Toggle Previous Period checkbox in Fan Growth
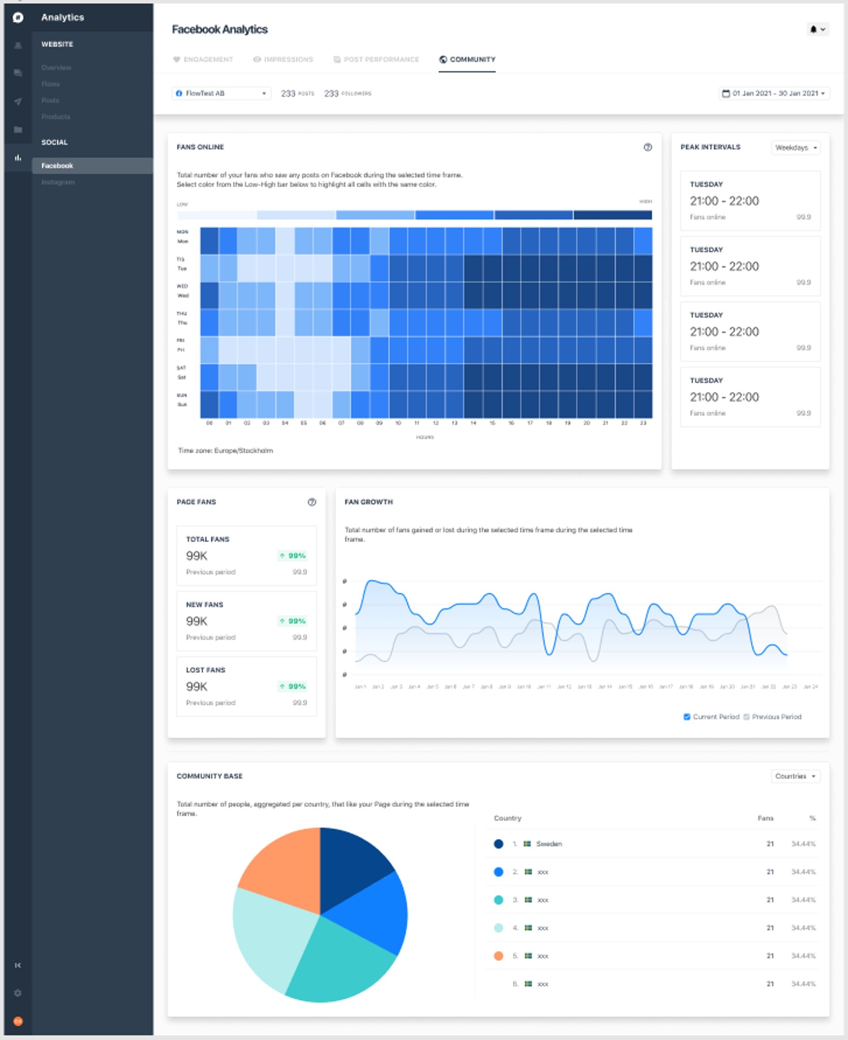The height and width of the screenshot is (1040, 848). pyautogui.click(x=746, y=717)
